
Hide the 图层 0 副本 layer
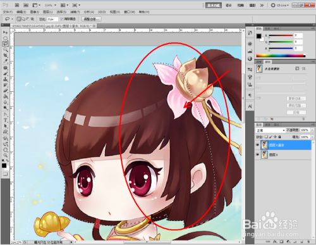pos(257,145)
